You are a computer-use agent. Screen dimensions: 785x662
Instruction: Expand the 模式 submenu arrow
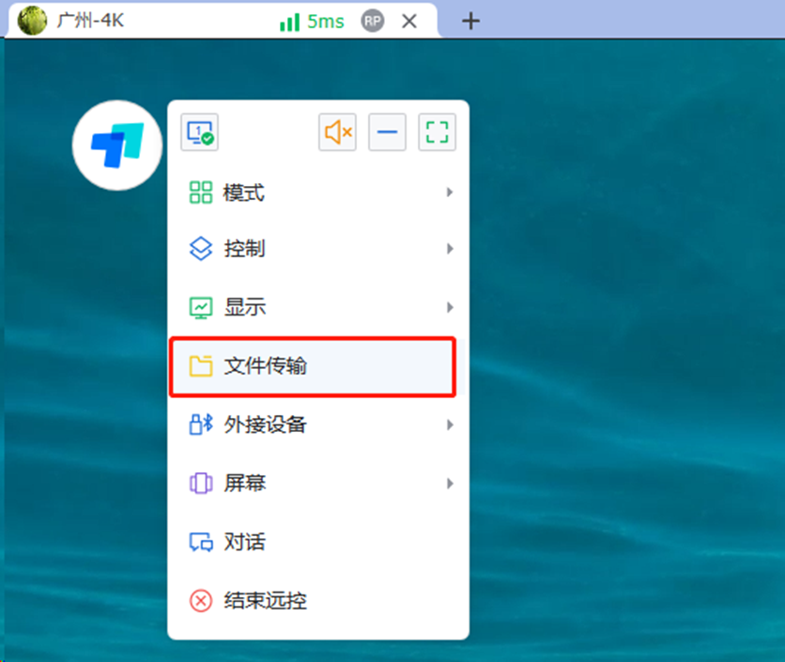(x=448, y=192)
